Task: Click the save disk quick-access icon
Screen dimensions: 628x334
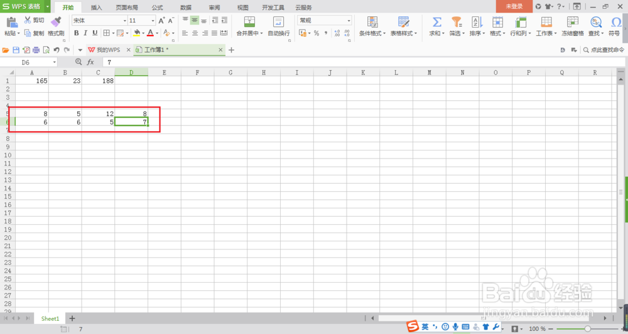Action: [x=16, y=50]
